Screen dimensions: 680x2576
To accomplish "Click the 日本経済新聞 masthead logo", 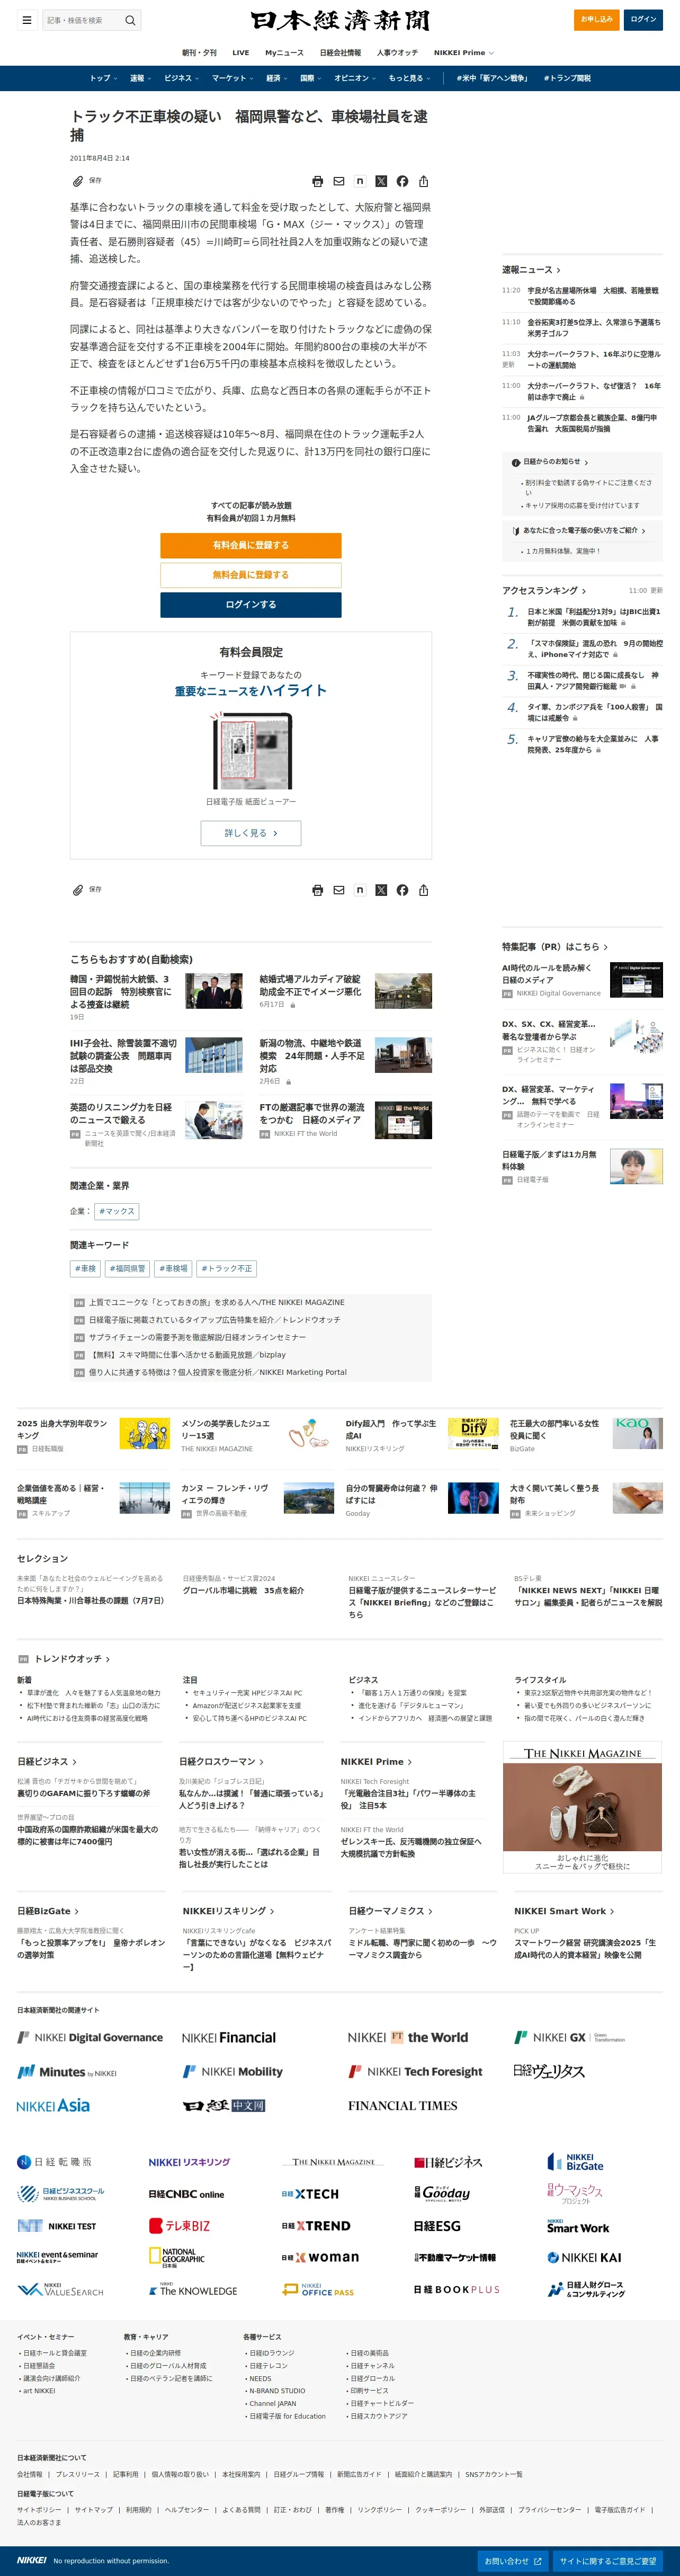I will 340,20.
